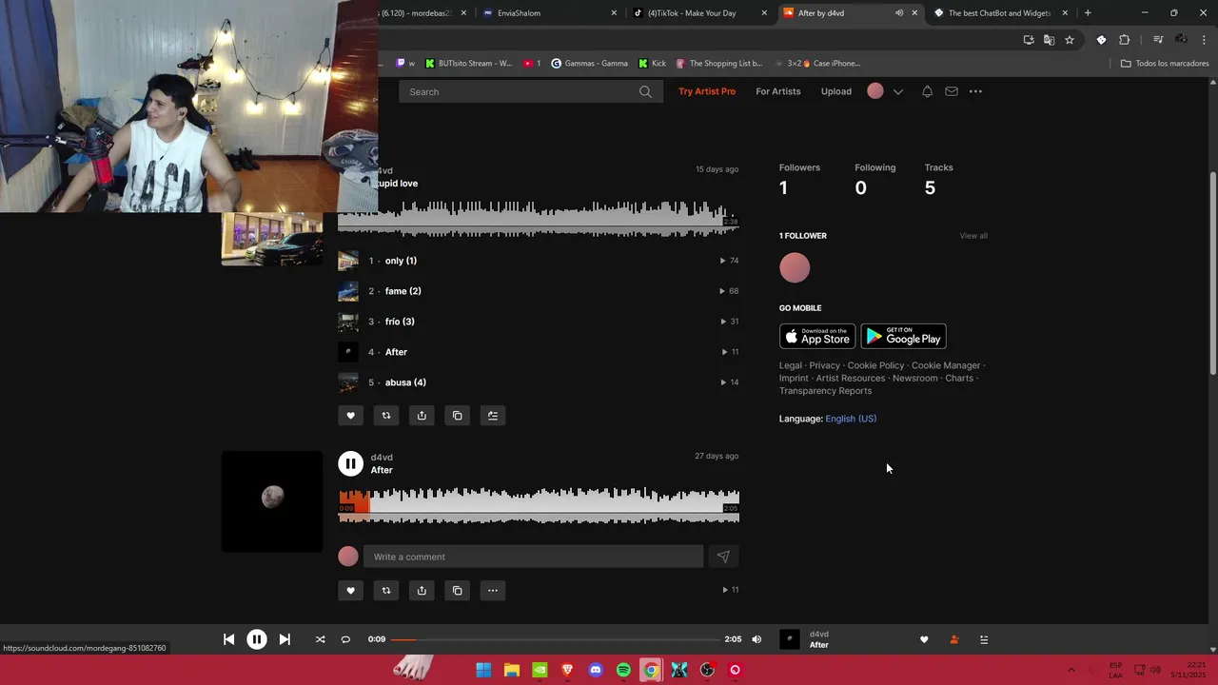Mute the After by d4vd browser tab
Viewport: 1218px width, 685px height.
(899, 13)
